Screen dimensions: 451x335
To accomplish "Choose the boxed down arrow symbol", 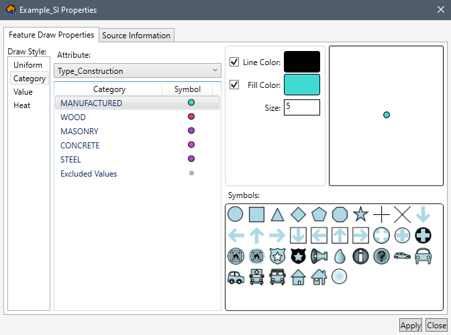I will [x=298, y=236].
